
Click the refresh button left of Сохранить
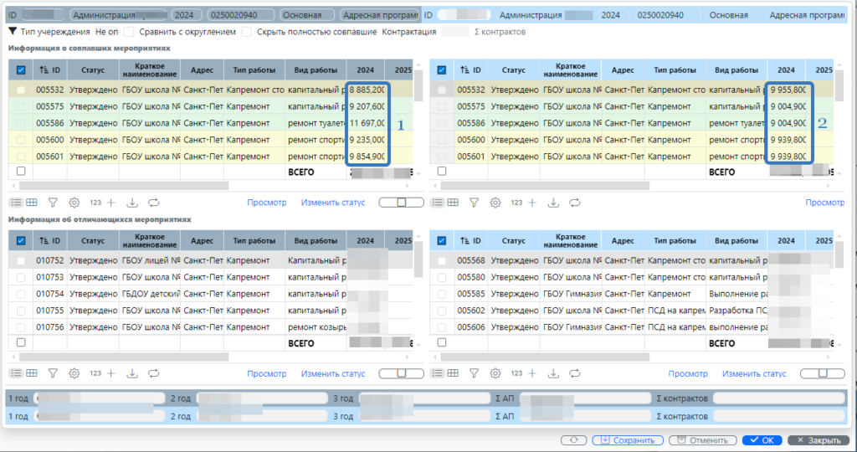(572, 440)
